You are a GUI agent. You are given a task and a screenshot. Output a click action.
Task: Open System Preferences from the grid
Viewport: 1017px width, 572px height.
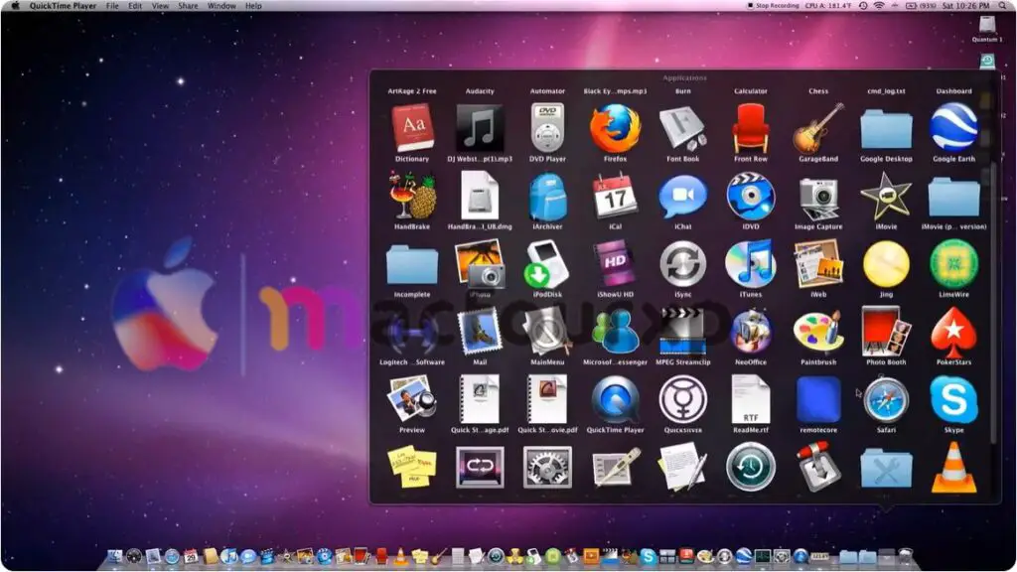547,467
